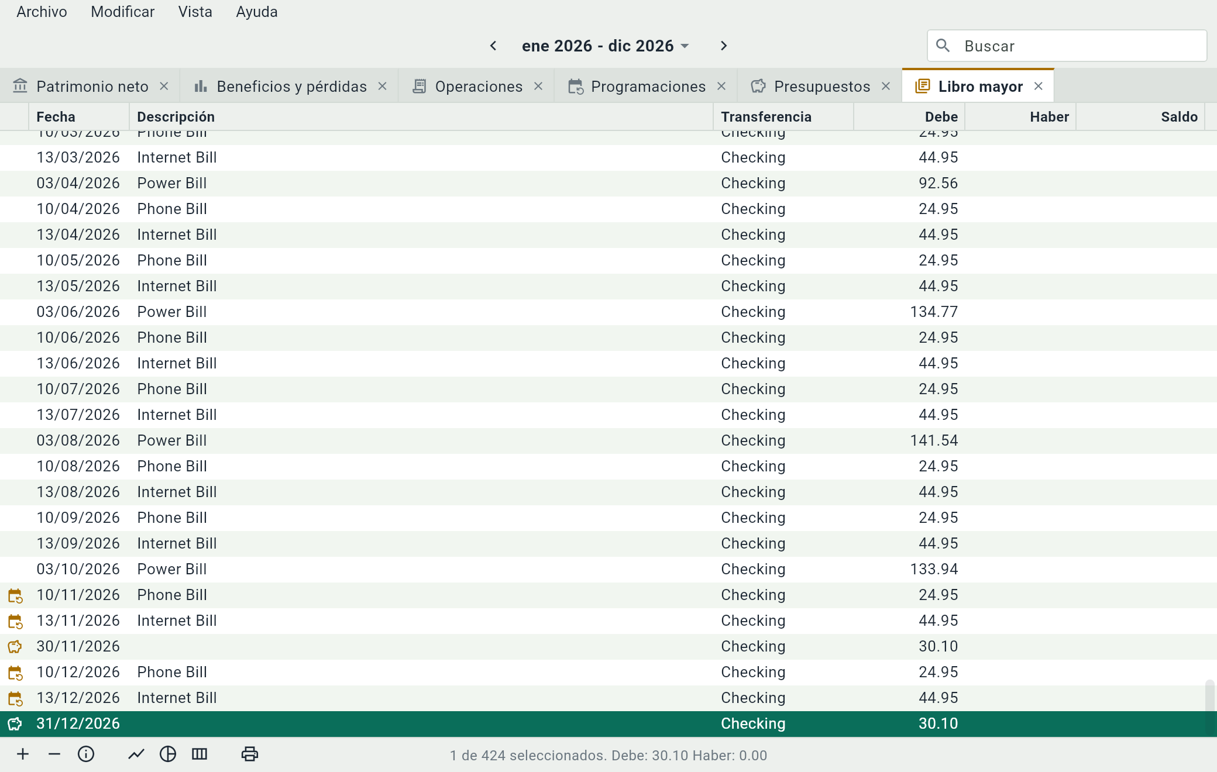Click the Buscar search field
The image size is (1217, 772).
[1067, 46]
